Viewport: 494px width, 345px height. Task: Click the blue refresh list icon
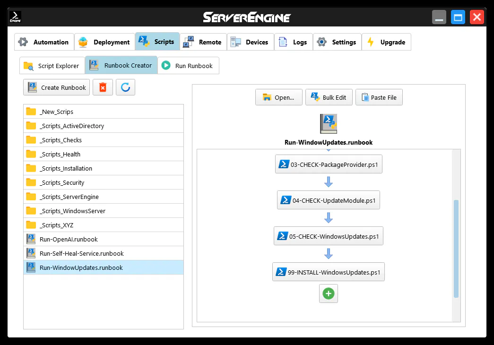125,87
